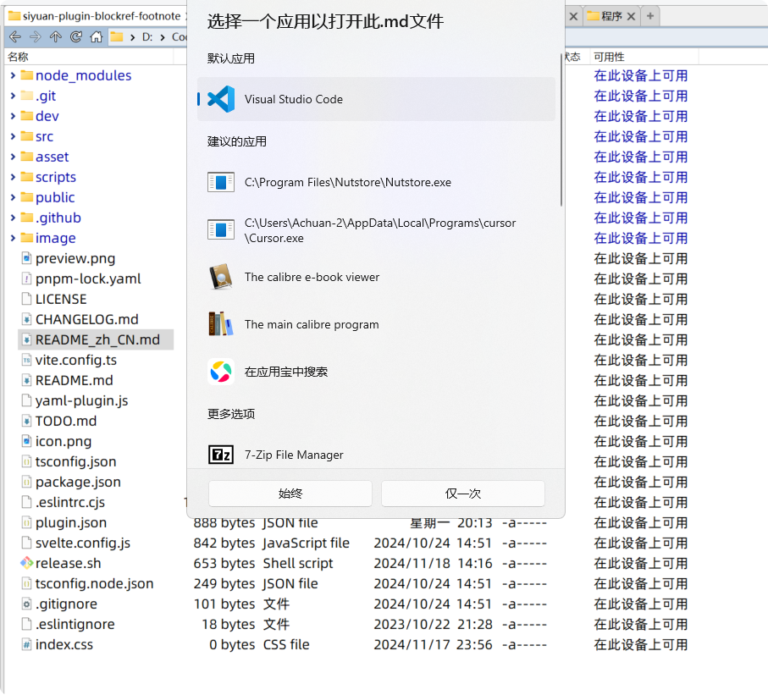Open the D: breadcrumb segment
Image resolution: width=768 pixels, height=695 pixels.
tap(147, 36)
